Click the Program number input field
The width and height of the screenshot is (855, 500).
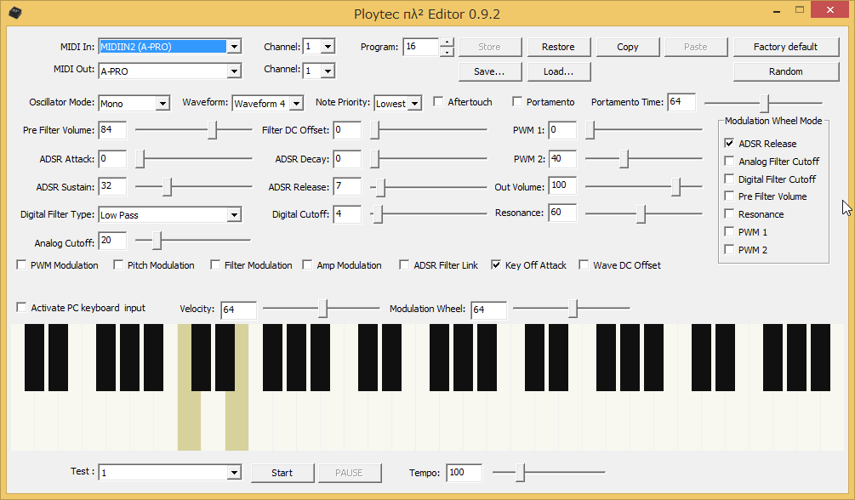pyautogui.click(x=421, y=47)
